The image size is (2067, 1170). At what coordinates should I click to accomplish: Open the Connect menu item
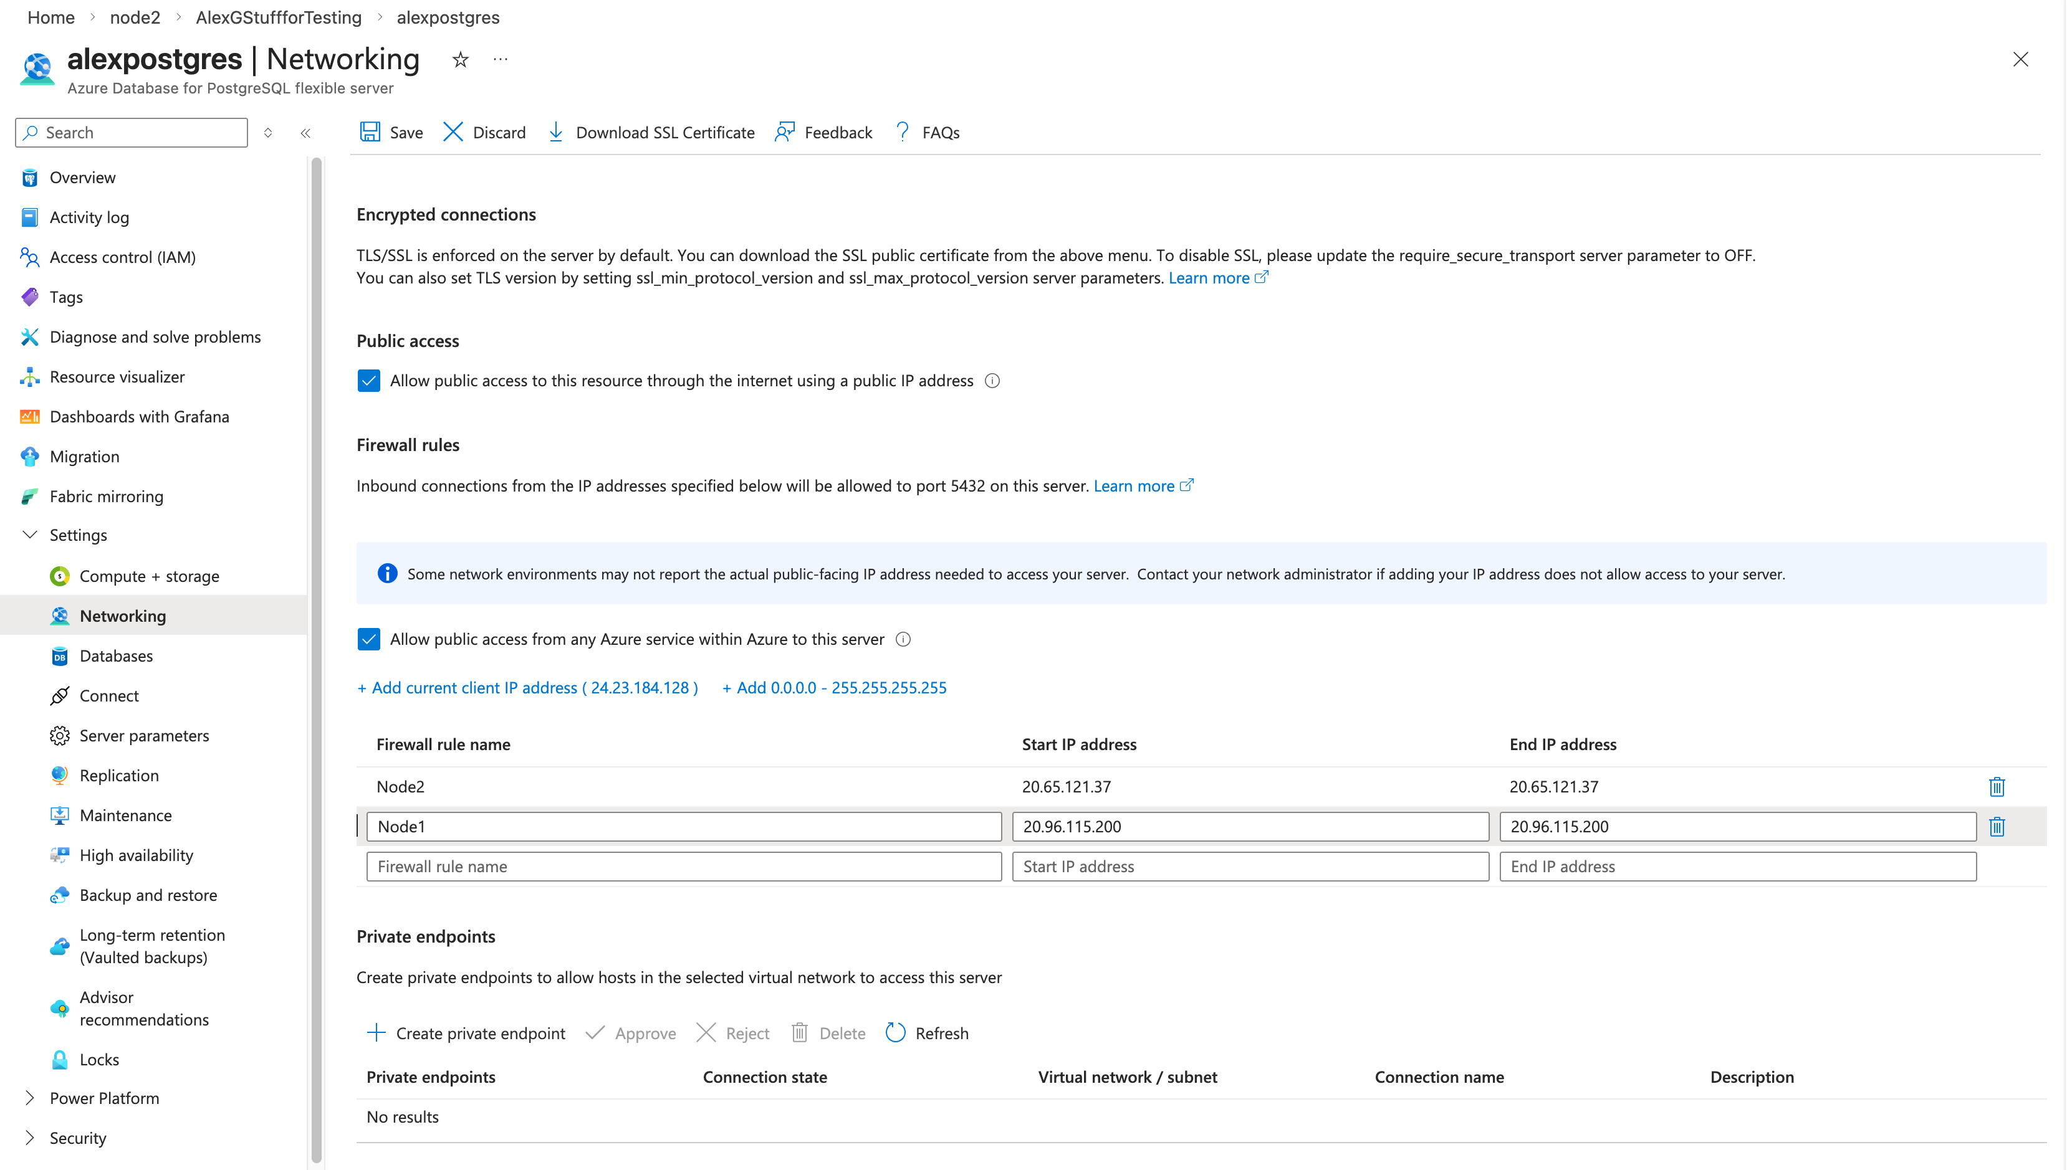[109, 696]
